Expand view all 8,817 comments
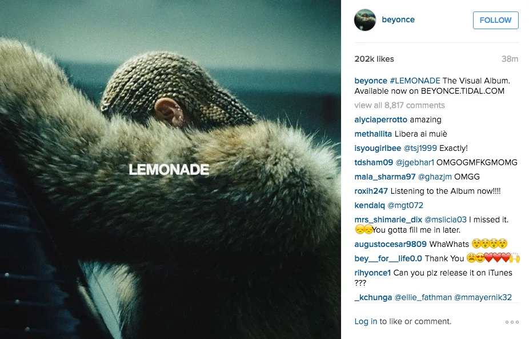 399,105
